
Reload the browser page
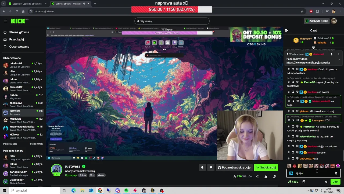point(17,11)
